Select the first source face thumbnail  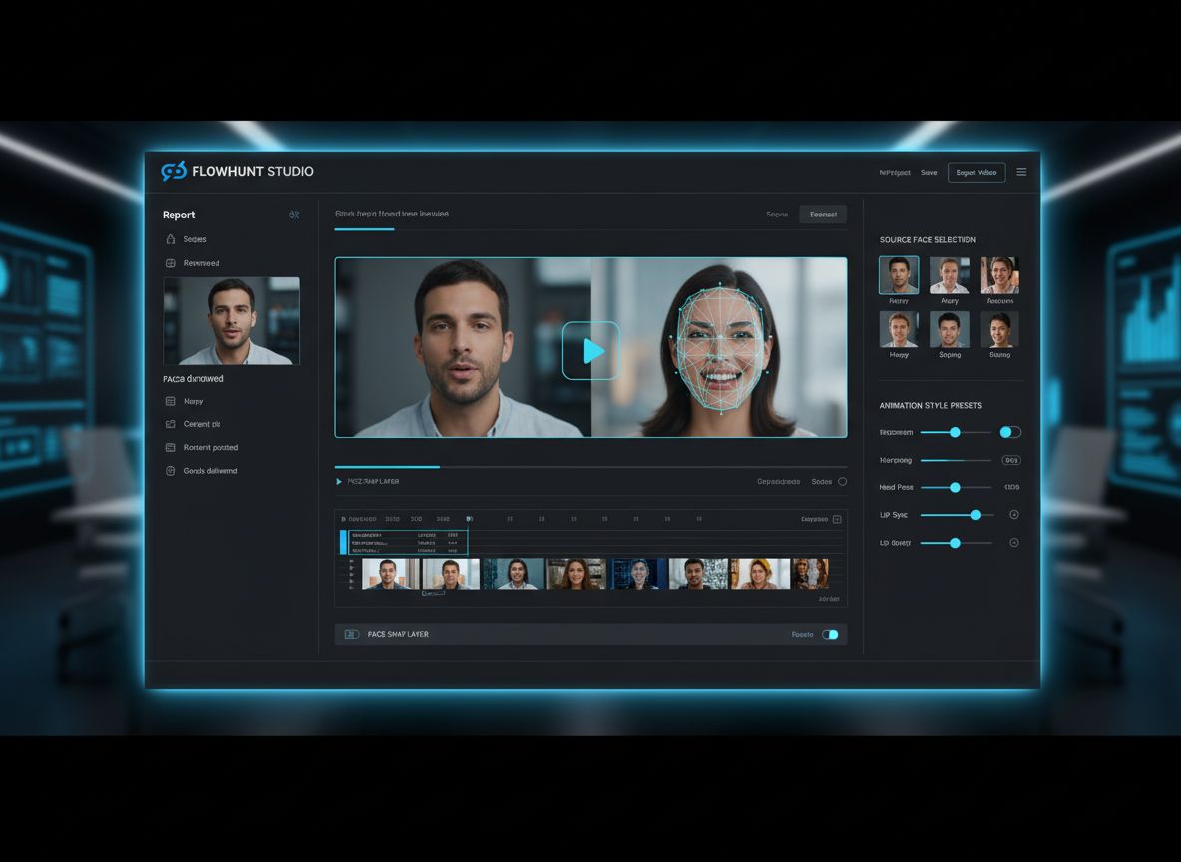pos(899,275)
